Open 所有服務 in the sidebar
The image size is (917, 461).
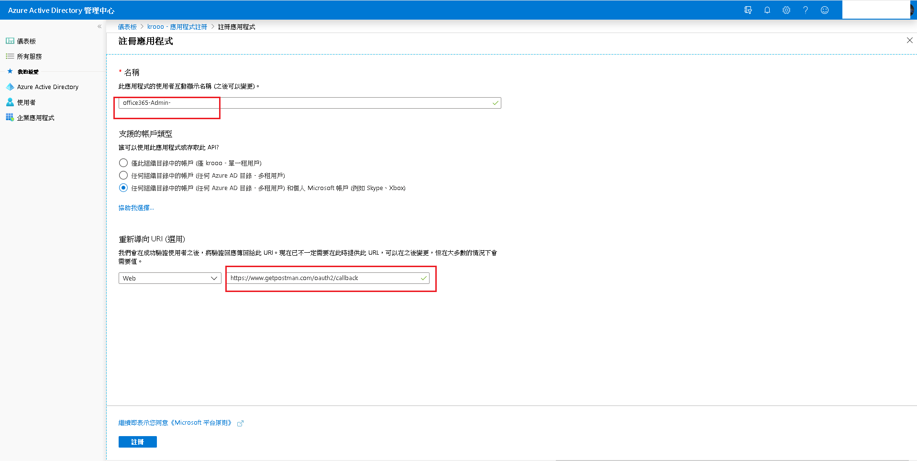(x=29, y=56)
